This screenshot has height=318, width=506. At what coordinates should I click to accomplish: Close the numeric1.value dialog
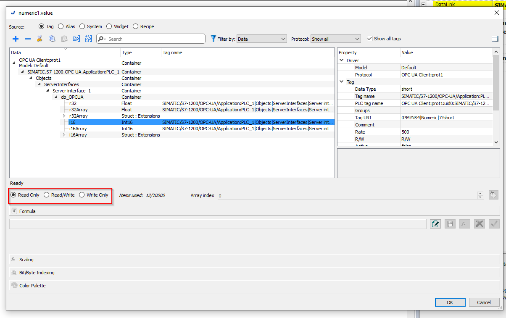[496, 13]
